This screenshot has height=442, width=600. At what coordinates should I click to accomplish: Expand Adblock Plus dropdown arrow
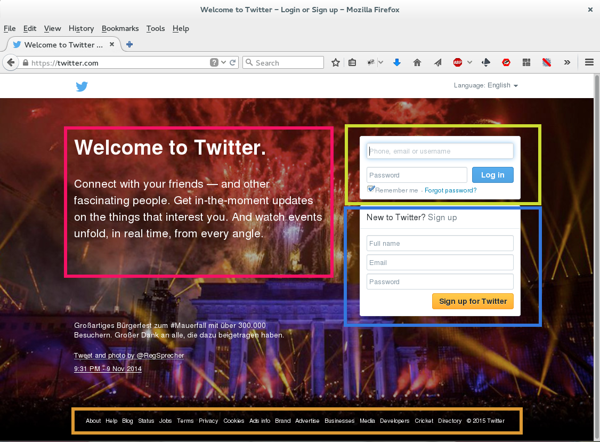click(469, 62)
